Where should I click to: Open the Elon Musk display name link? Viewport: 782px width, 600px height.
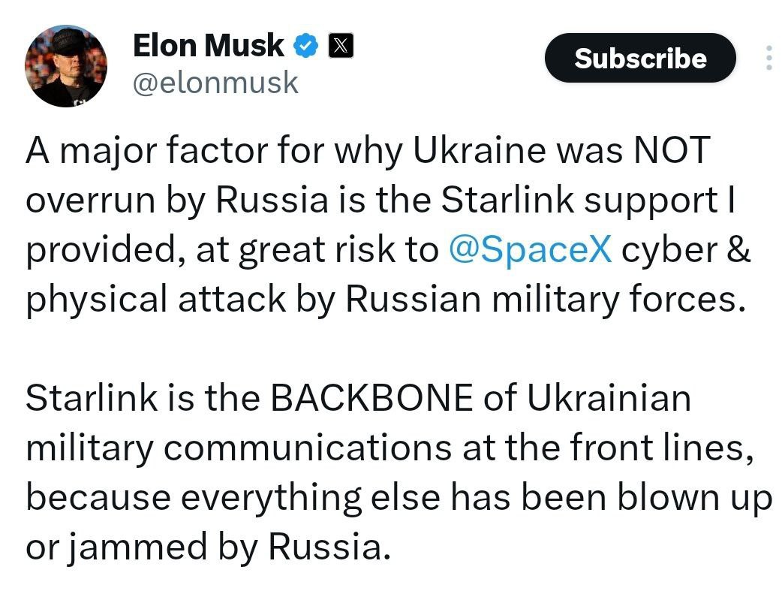coord(208,46)
